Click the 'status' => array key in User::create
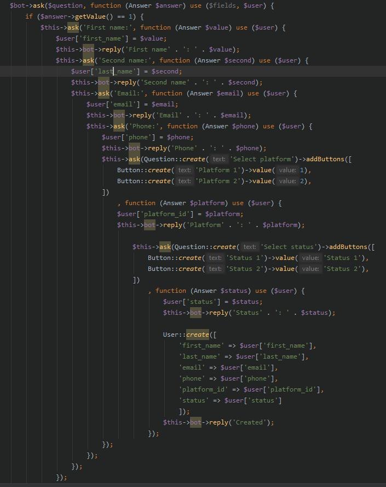The height and width of the screenshot is (487, 386). [194, 400]
